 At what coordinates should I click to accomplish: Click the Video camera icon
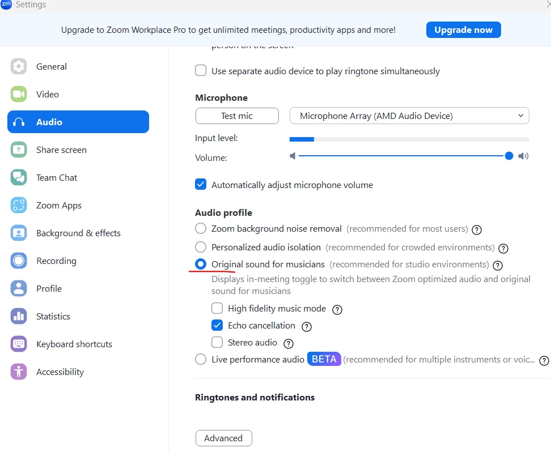pos(19,94)
